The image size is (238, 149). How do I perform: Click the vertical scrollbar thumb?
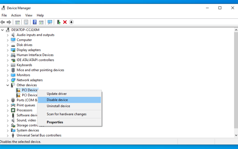tap(236, 80)
